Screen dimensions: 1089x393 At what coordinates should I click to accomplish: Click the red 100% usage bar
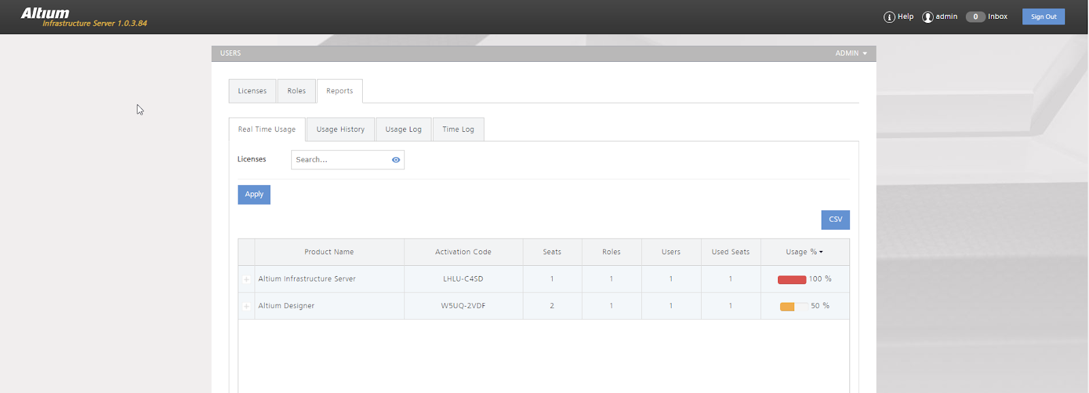tap(792, 279)
